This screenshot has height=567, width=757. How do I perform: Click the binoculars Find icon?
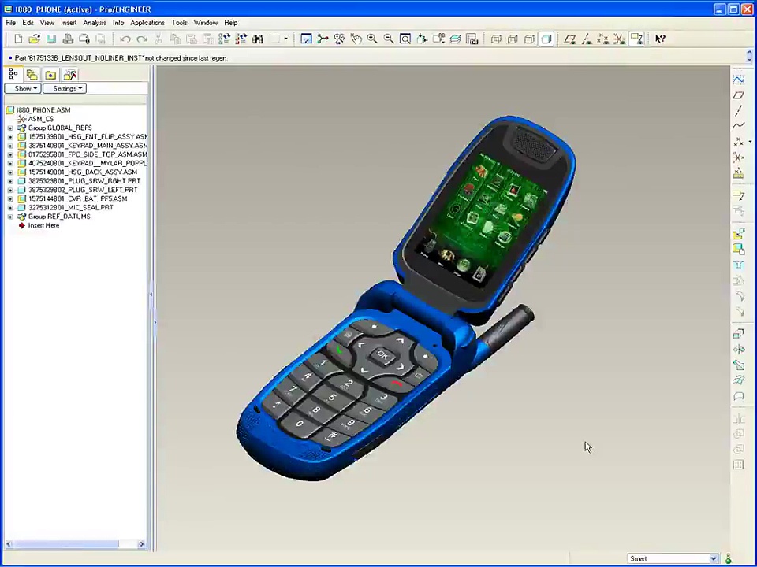click(258, 39)
